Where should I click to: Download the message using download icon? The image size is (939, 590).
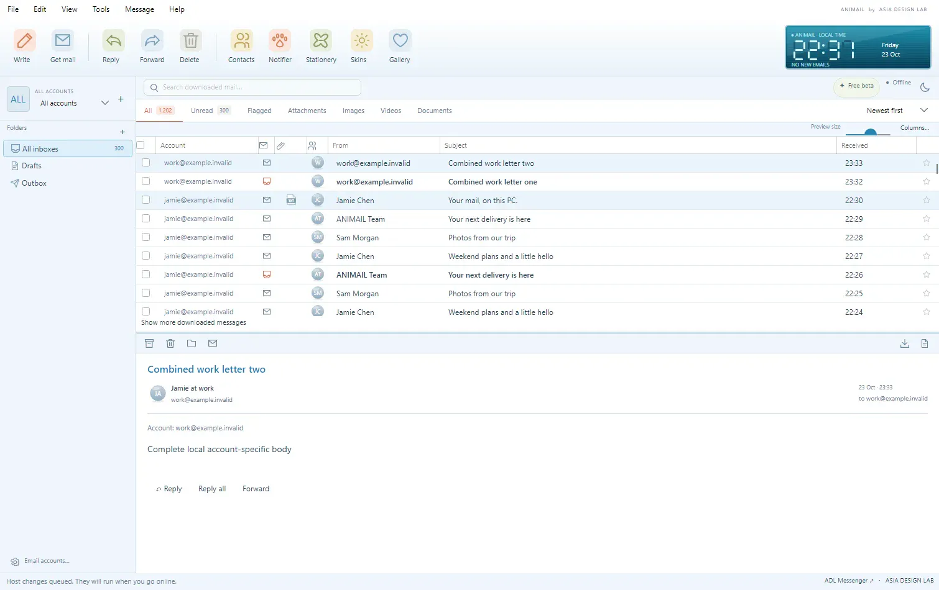905,343
